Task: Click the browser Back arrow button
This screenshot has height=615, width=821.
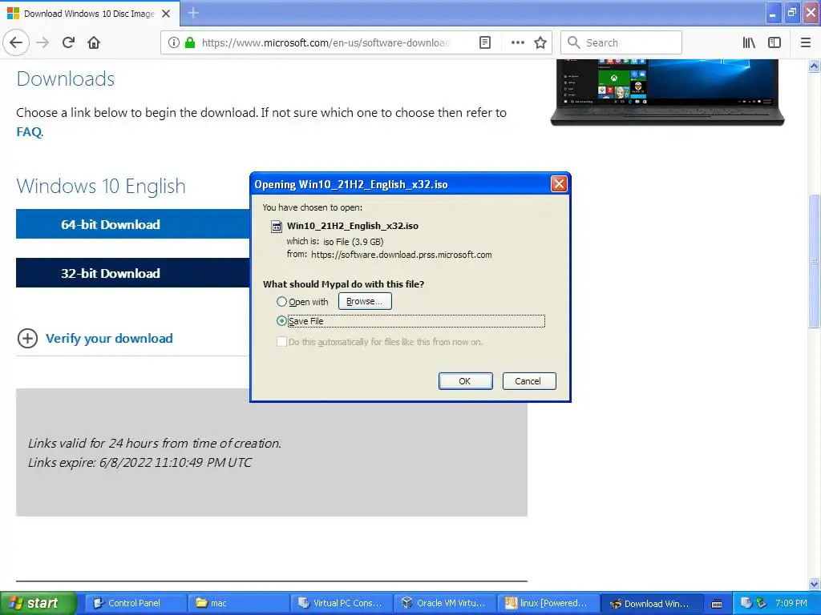Action: (x=16, y=42)
